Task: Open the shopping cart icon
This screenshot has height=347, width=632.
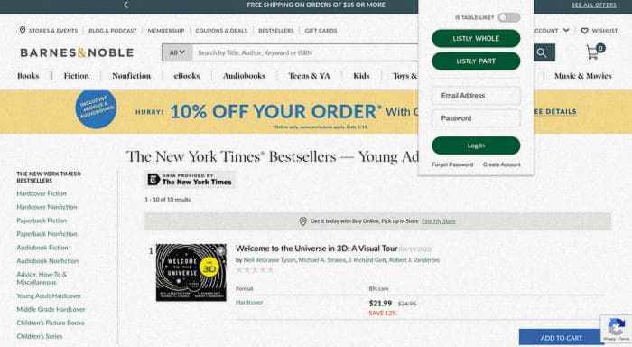Action: click(x=594, y=52)
